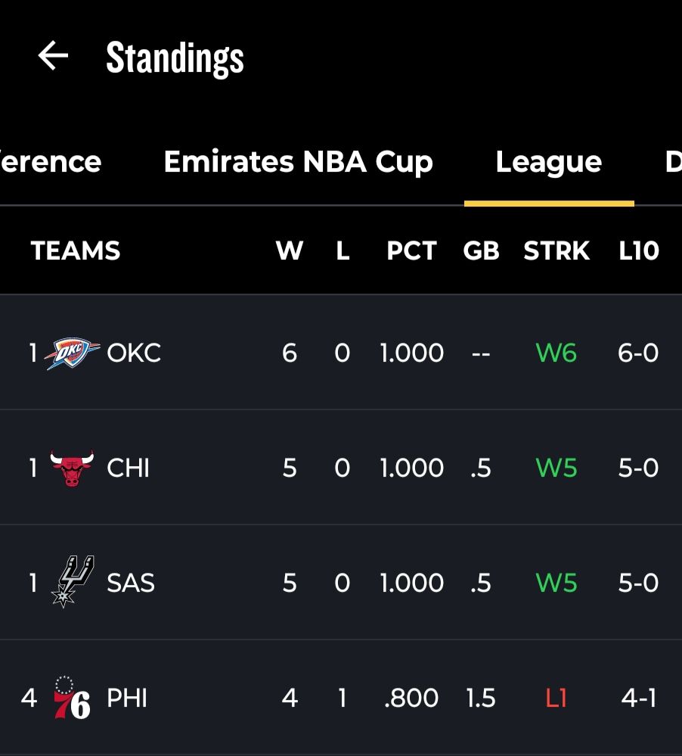Sort by the L10 column header

point(639,250)
